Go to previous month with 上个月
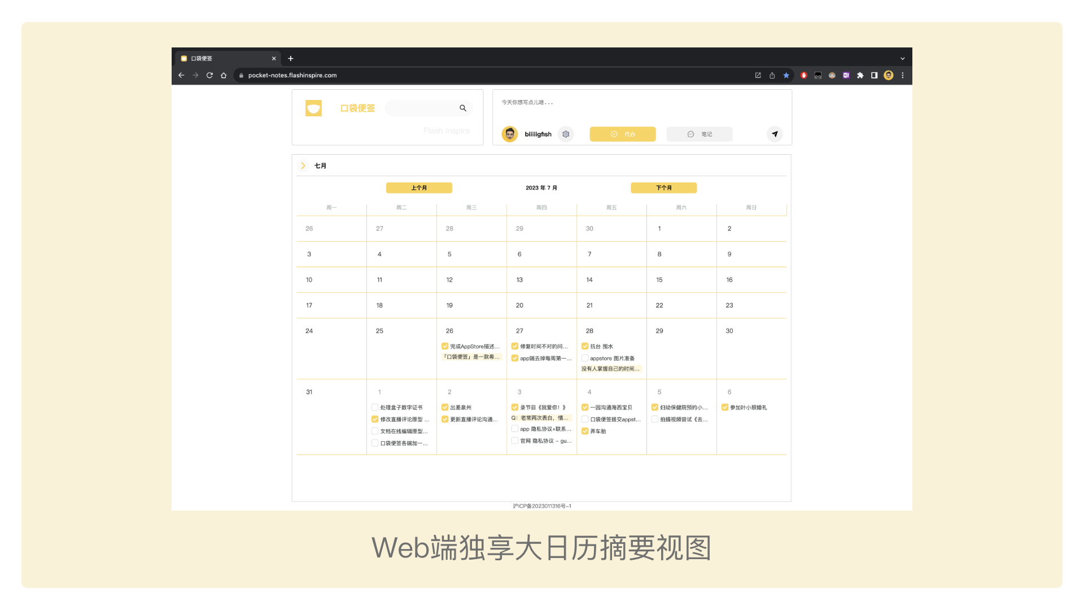 (x=419, y=188)
